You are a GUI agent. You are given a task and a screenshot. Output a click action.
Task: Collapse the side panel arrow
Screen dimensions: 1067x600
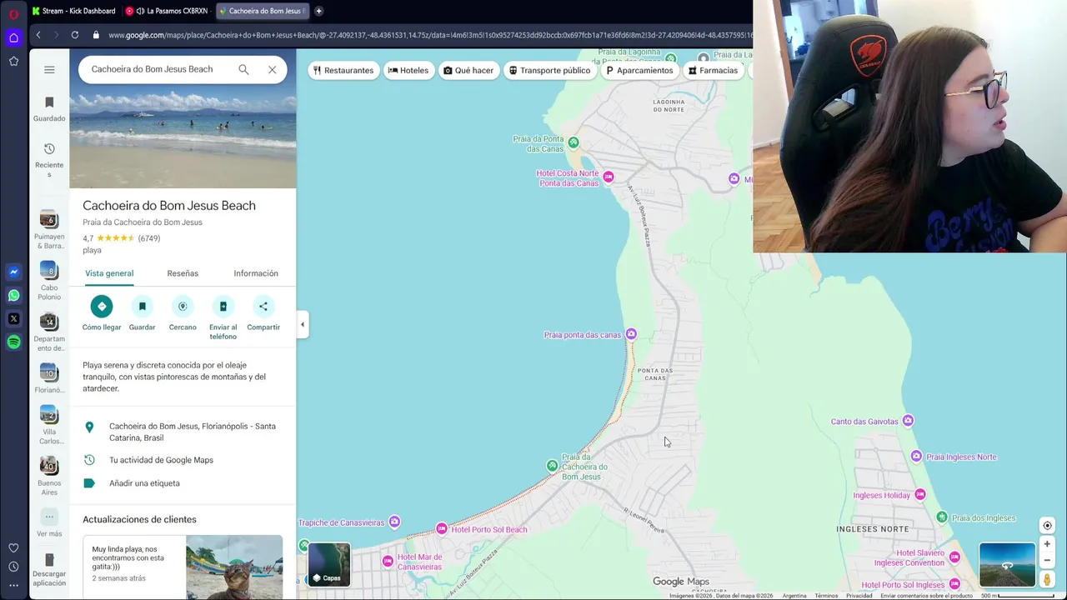(x=303, y=324)
